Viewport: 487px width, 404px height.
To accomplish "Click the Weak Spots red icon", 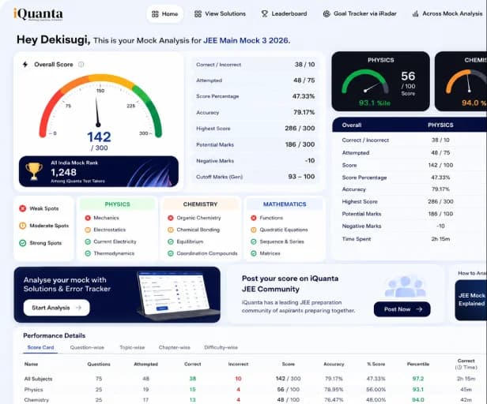I will tap(23, 208).
